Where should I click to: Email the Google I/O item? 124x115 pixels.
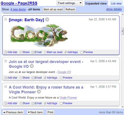point(37,78)
